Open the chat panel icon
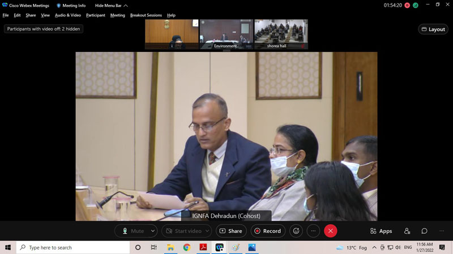453x254 pixels. (424, 231)
